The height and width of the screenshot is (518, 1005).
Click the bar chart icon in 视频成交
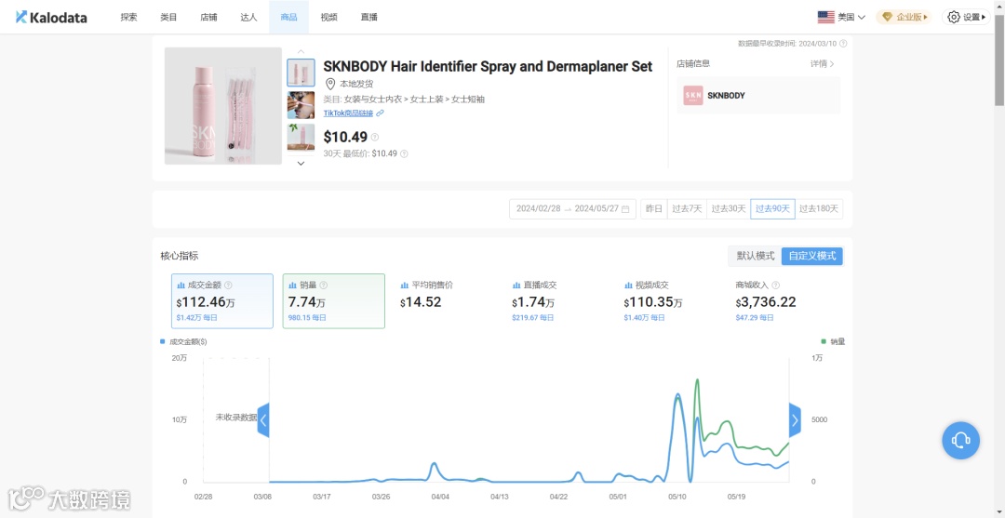coord(628,286)
